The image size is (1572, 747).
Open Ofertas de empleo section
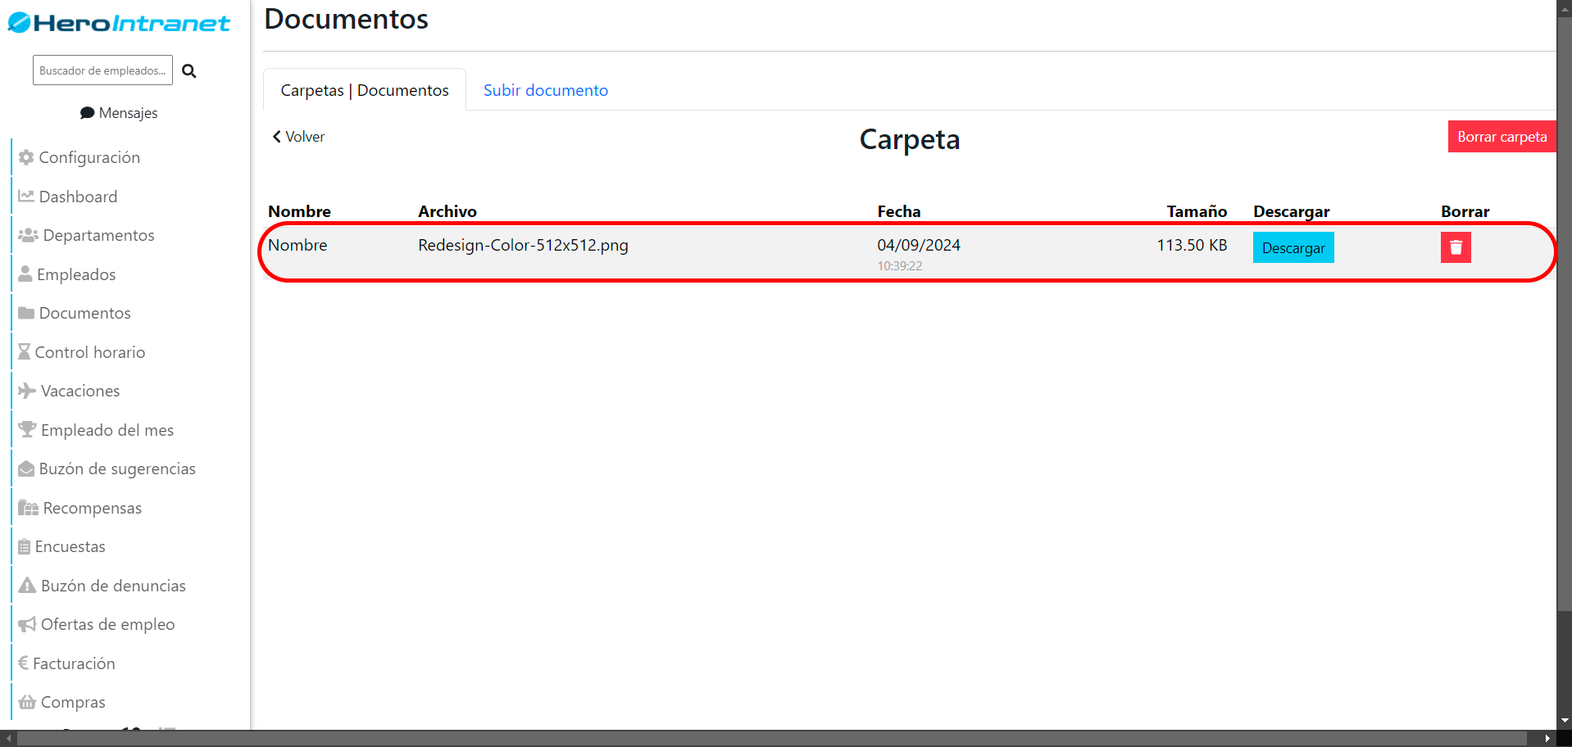pos(108,624)
